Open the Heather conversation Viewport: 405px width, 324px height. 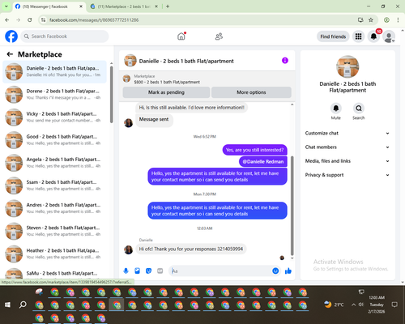(x=54, y=254)
